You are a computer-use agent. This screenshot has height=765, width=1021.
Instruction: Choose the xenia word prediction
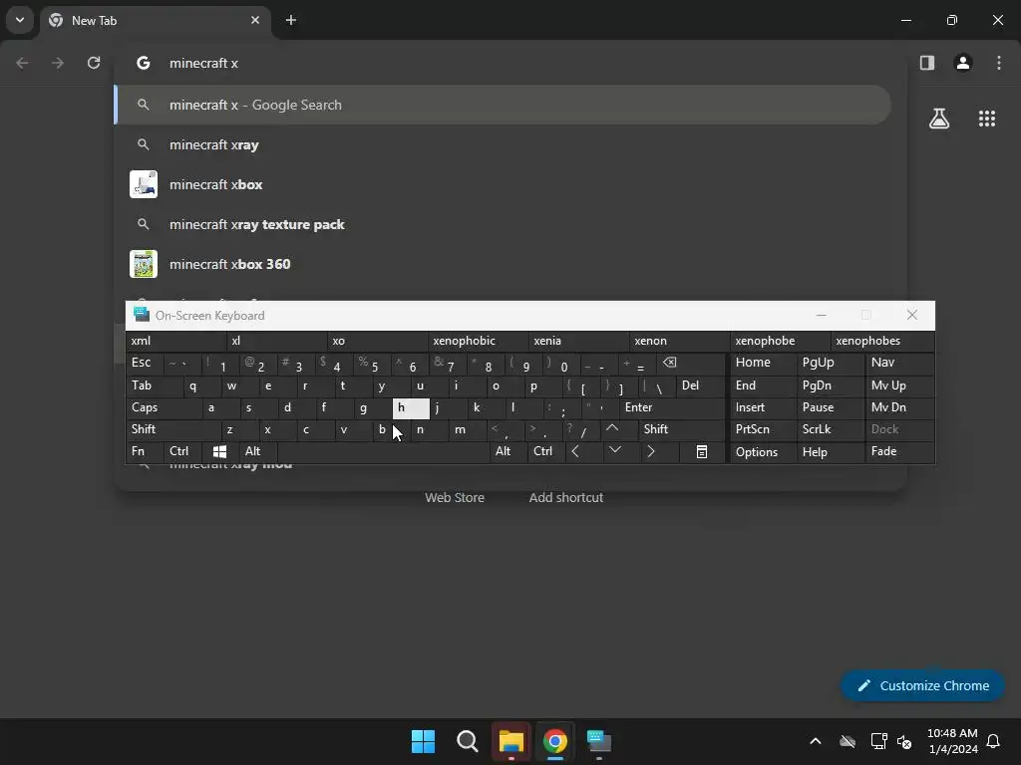(x=578, y=341)
